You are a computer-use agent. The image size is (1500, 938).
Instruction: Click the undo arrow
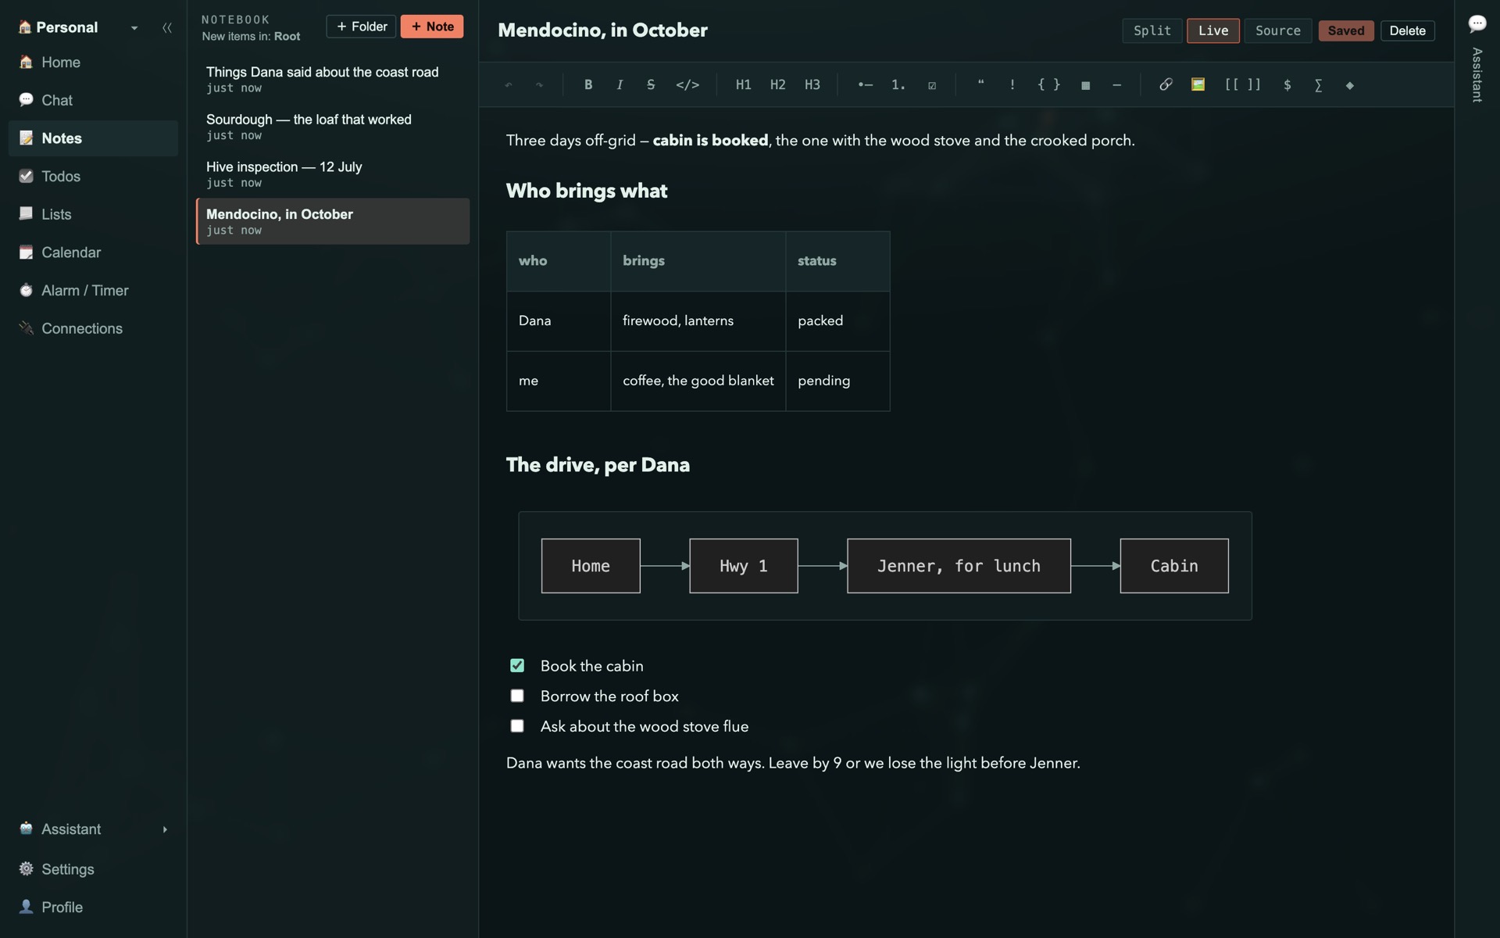coord(509,84)
